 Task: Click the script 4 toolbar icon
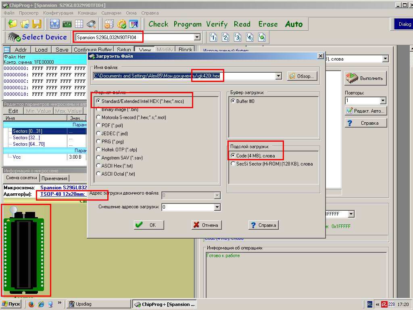pyautogui.click(x=250, y=37)
